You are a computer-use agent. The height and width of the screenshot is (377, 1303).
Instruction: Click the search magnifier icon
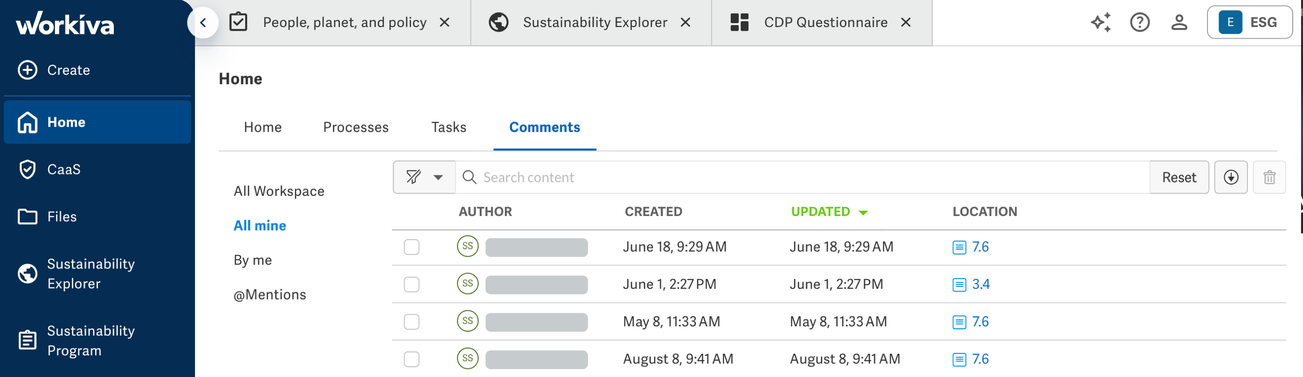(x=470, y=177)
